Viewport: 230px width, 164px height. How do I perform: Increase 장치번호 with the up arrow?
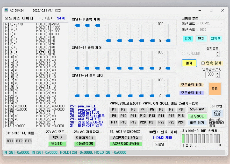218,52
